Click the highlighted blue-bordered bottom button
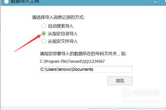Image resolution: width=166 pixels, height=110 pixels. click(x=127, y=109)
